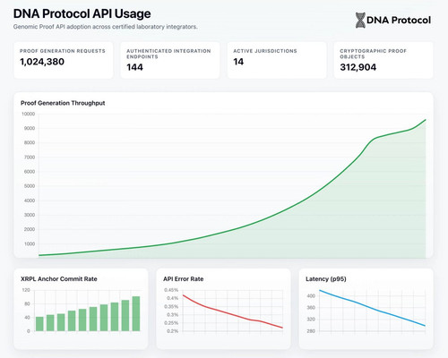Click the 280 label on latency chart
448x358 pixels.
tap(311, 331)
